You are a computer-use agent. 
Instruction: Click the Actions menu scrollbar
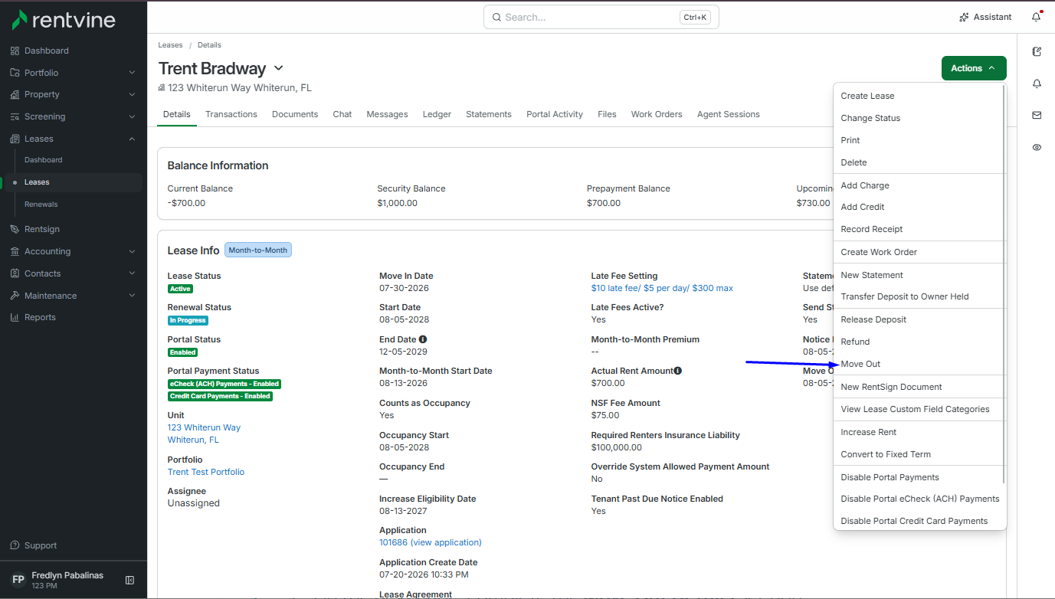pyautogui.click(x=1004, y=283)
